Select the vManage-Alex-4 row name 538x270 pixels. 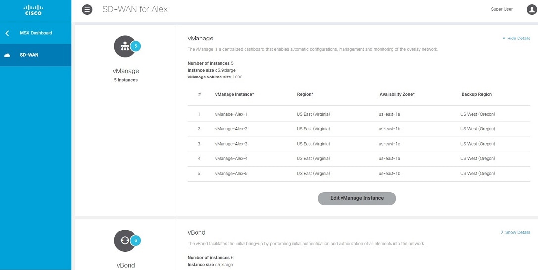231,159
